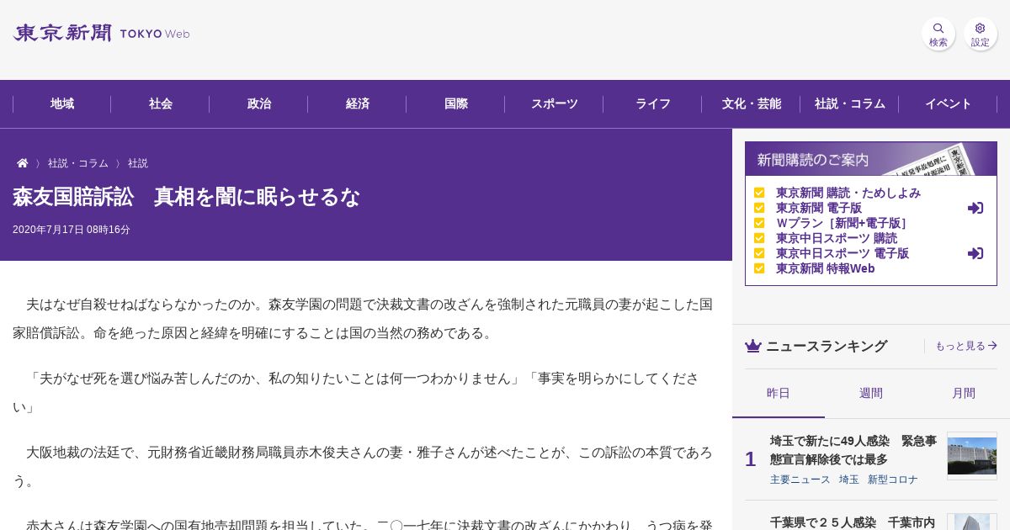The height and width of the screenshot is (530, 1010).
Task: Click the check icon beside Wプラン
Action: [759, 223]
